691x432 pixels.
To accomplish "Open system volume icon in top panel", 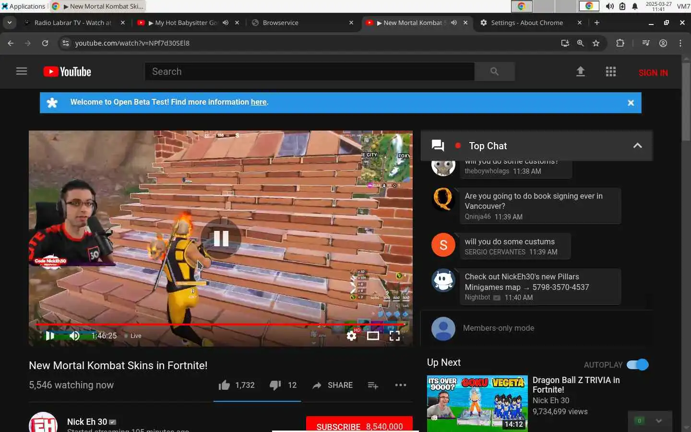I will [x=609, y=6].
